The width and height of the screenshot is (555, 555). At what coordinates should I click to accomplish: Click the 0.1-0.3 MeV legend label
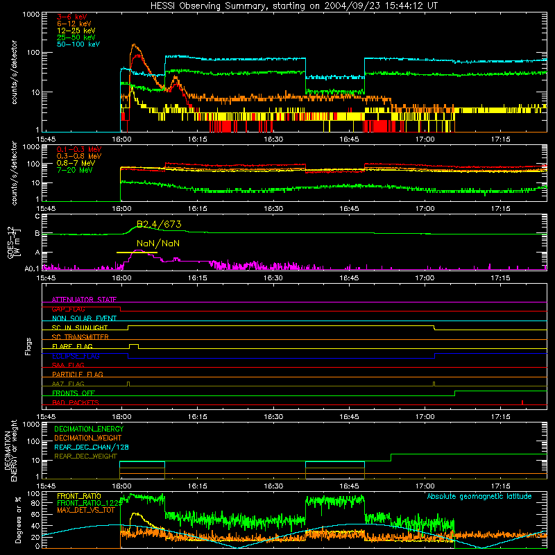click(79, 149)
